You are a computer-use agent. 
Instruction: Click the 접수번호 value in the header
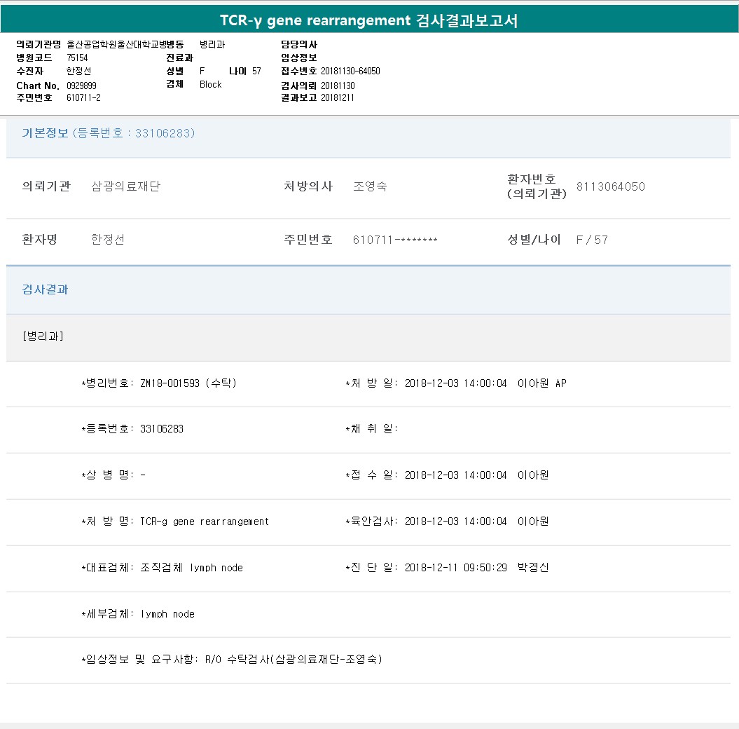pos(350,71)
